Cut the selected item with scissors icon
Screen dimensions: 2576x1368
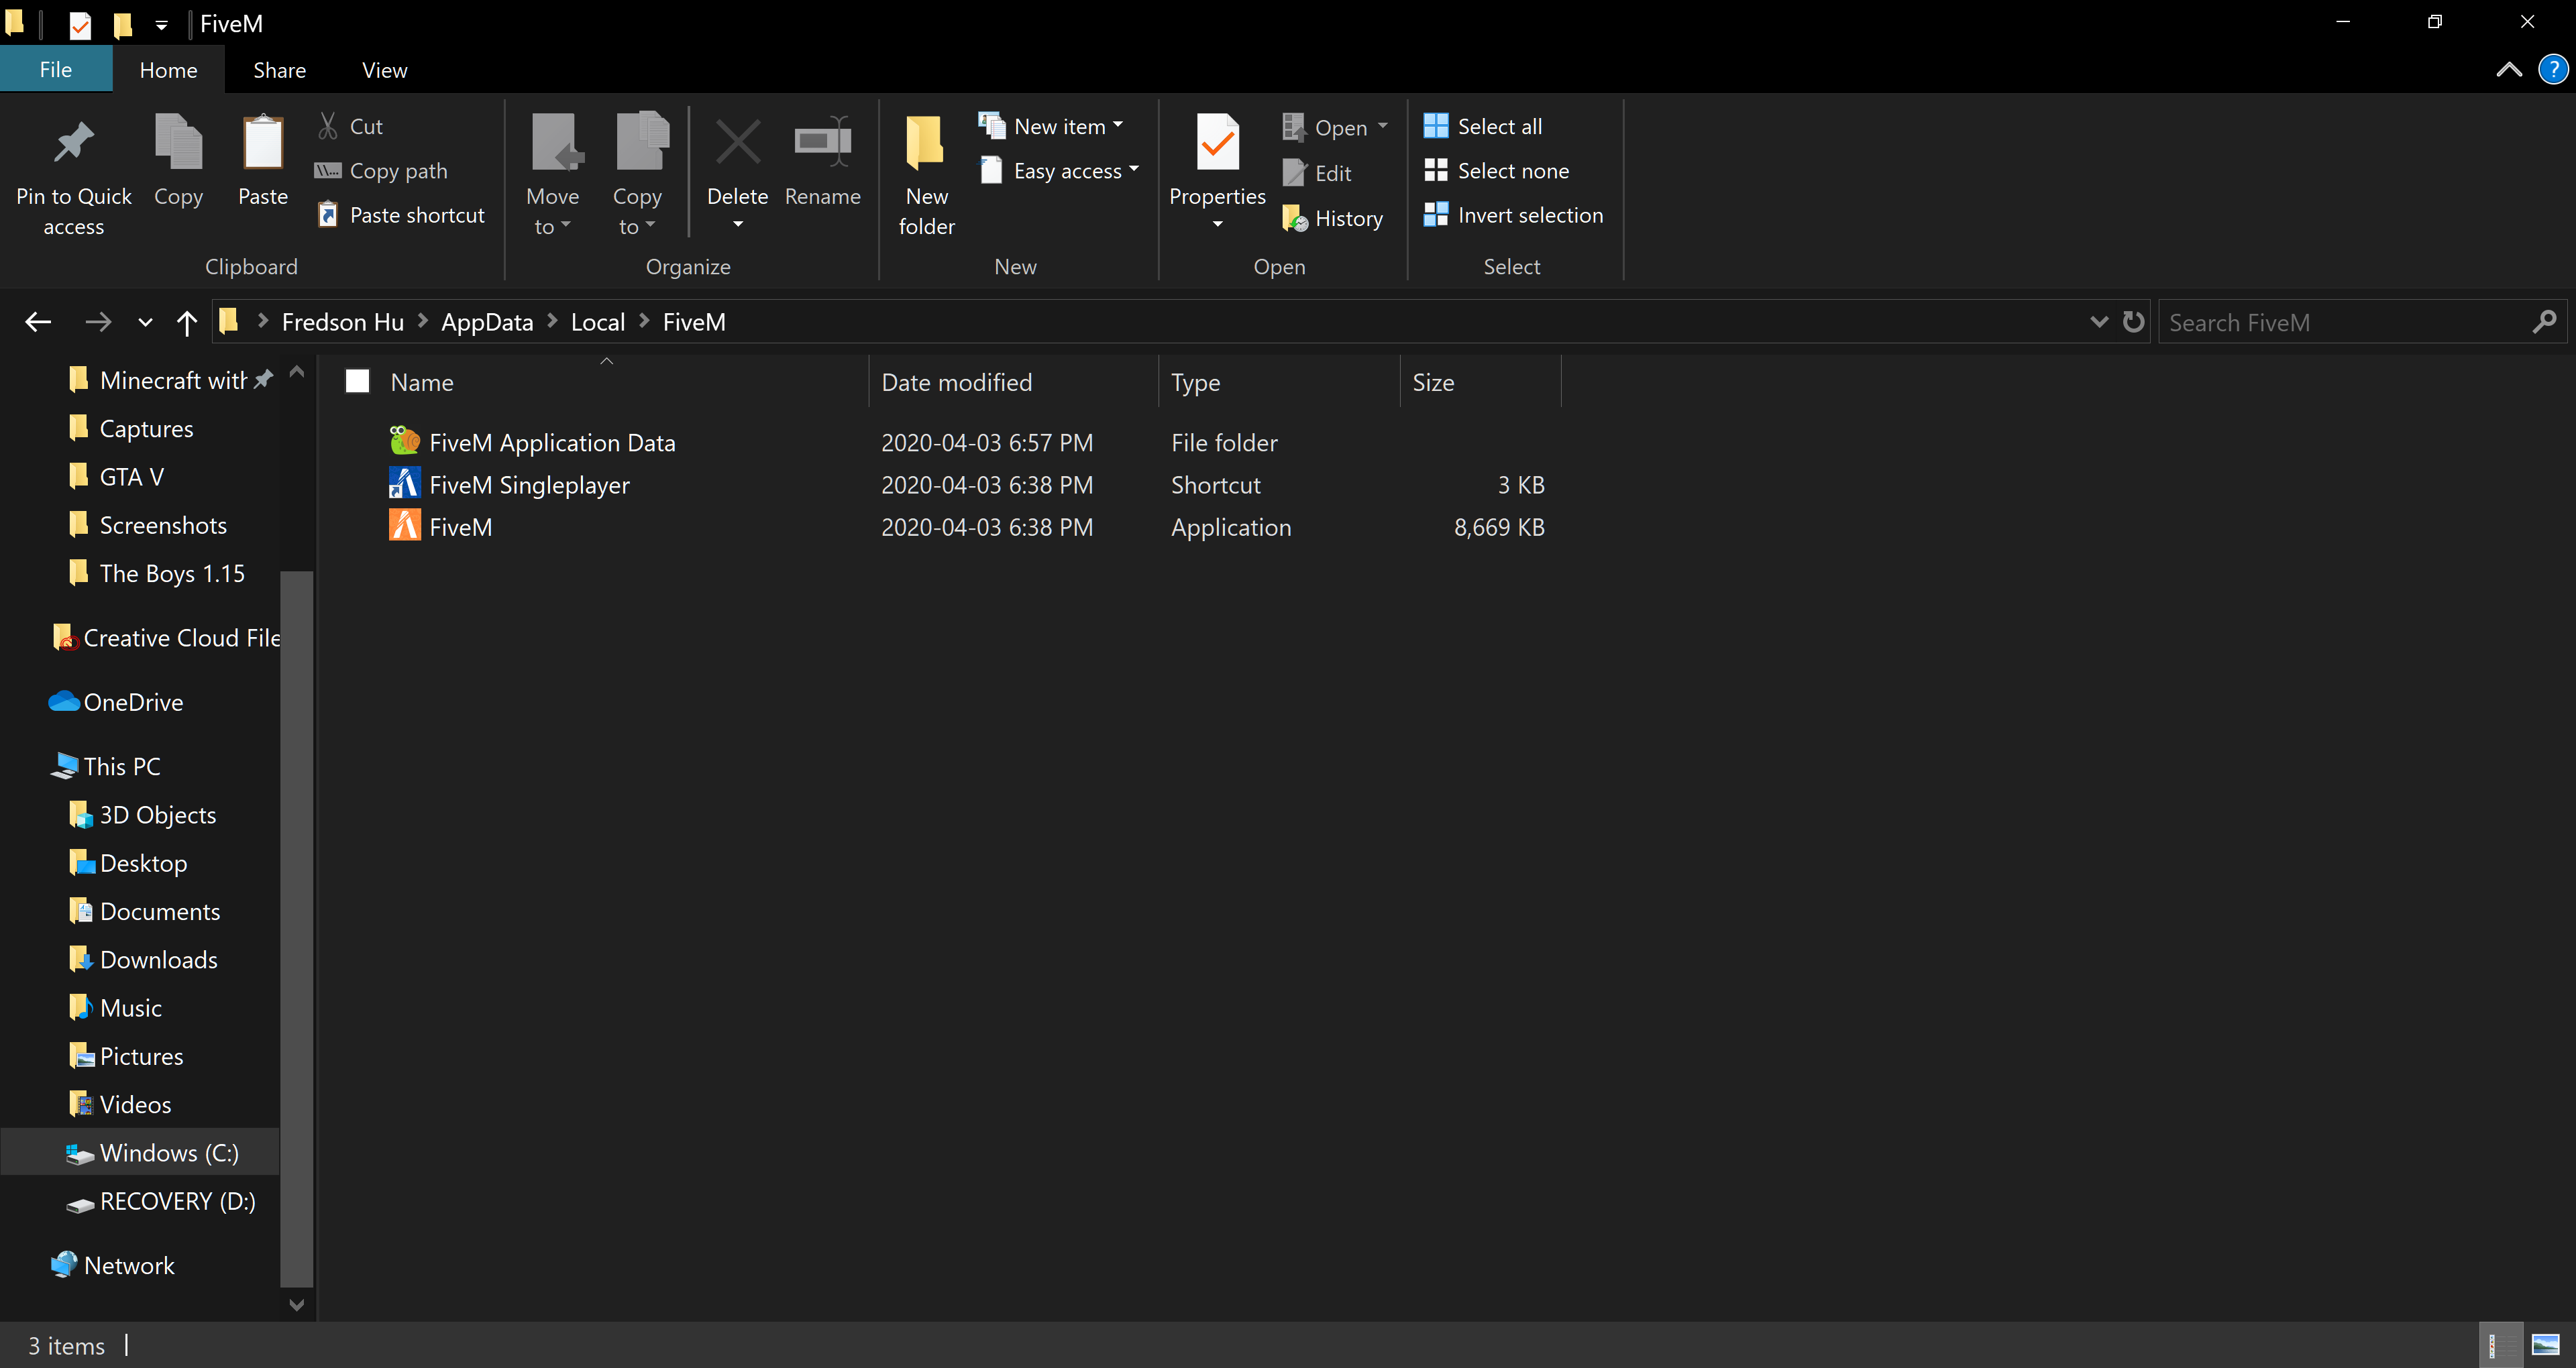coord(327,126)
